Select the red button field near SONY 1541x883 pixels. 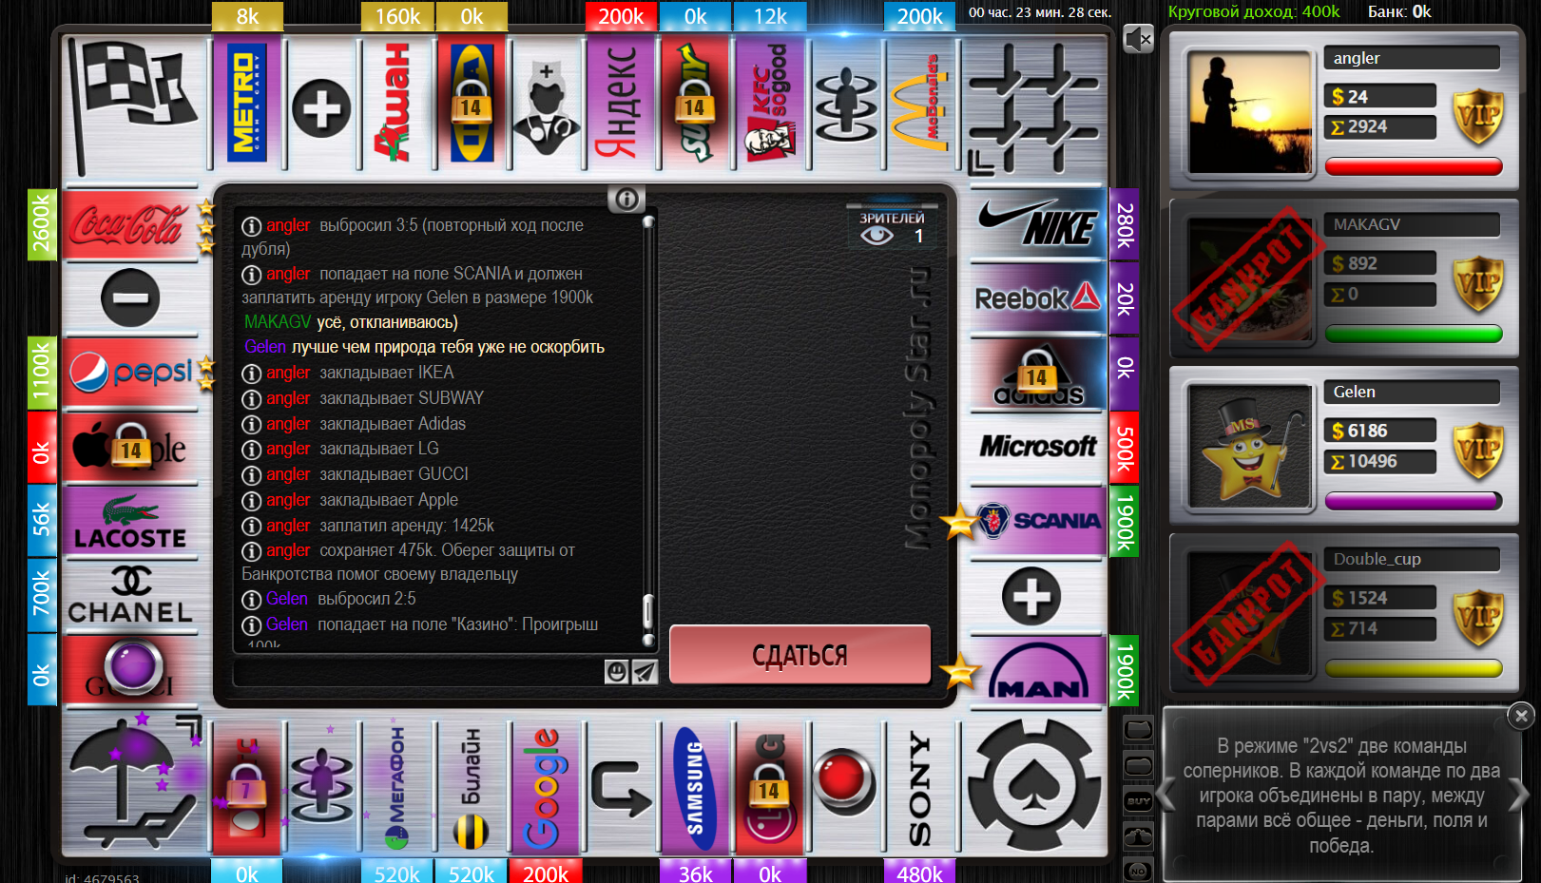(844, 787)
